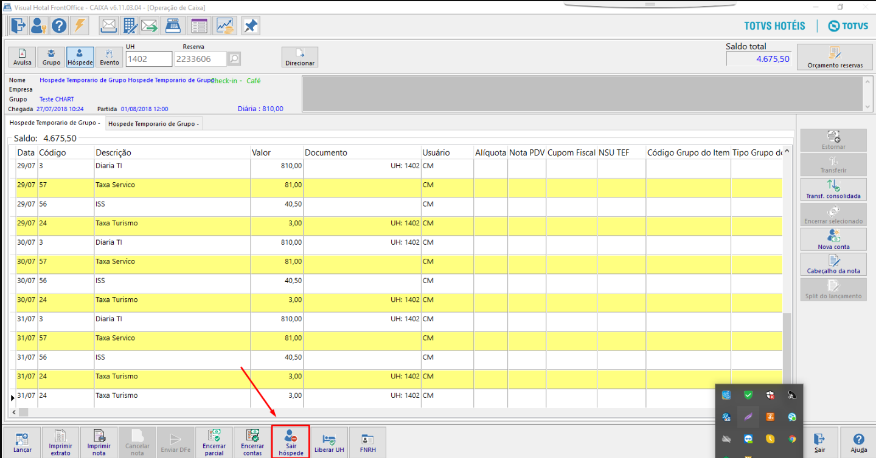Screen dimensions: 876x458
Task: Click the bottom Ajuda help button
Action: coord(858,442)
